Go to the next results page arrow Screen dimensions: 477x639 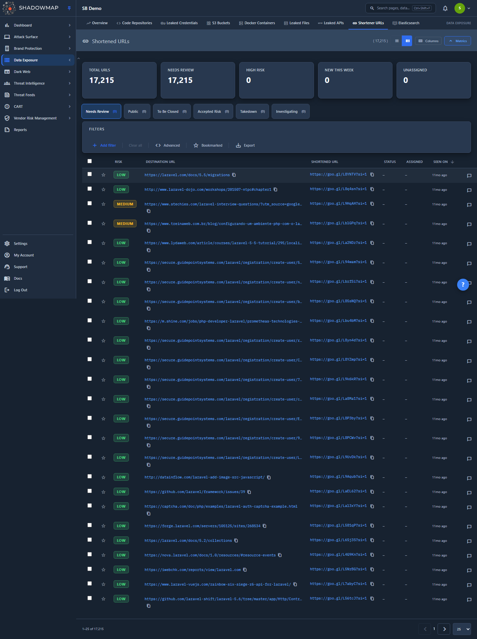coord(444,629)
